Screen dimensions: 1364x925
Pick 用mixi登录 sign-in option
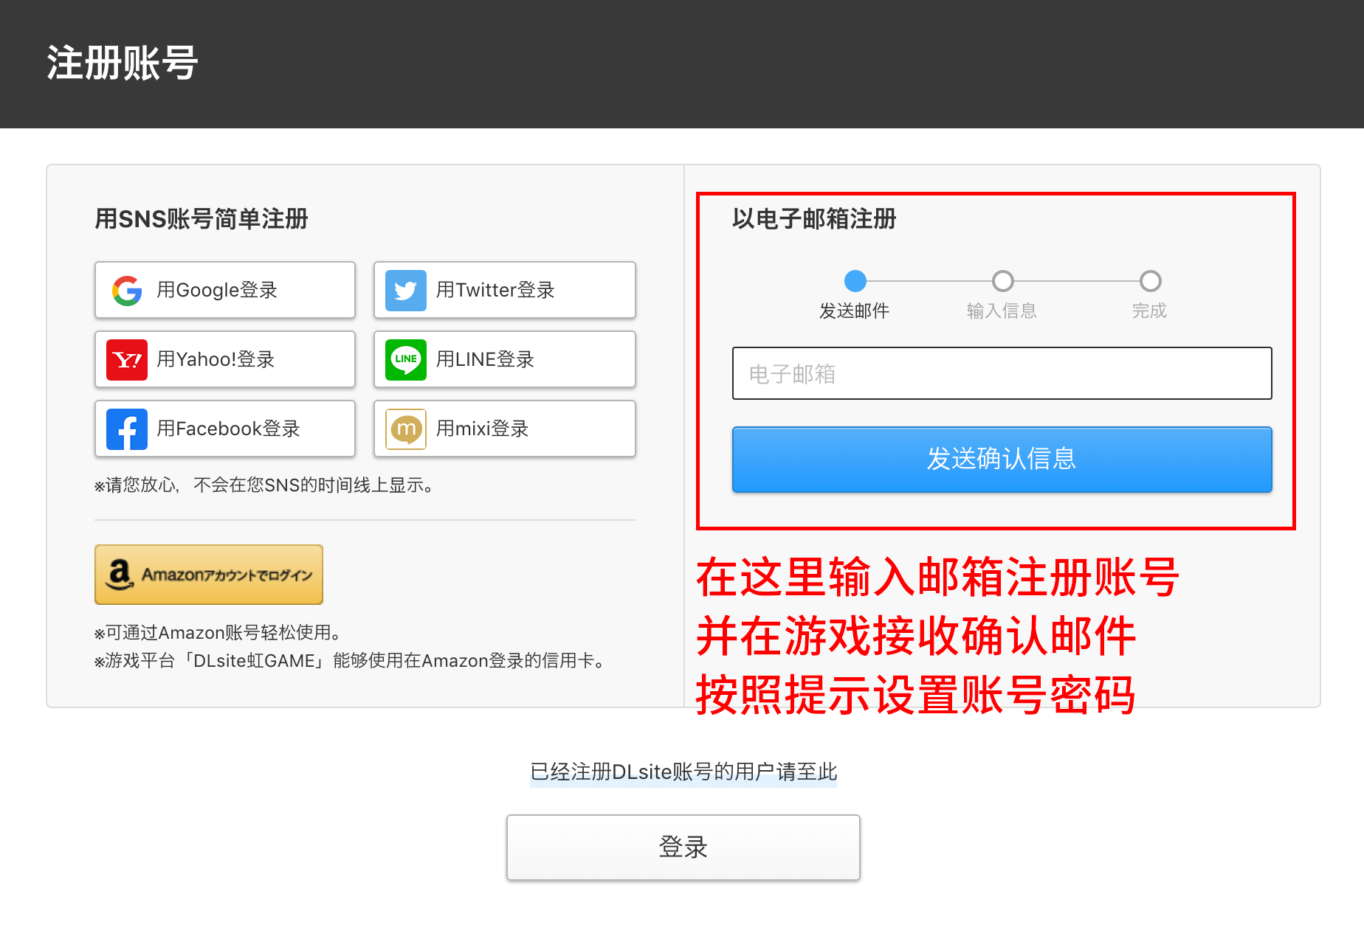(x=505, y=429)
